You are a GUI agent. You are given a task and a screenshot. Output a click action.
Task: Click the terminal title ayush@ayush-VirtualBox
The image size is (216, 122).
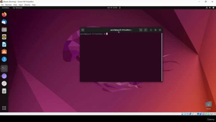point(121,30)
